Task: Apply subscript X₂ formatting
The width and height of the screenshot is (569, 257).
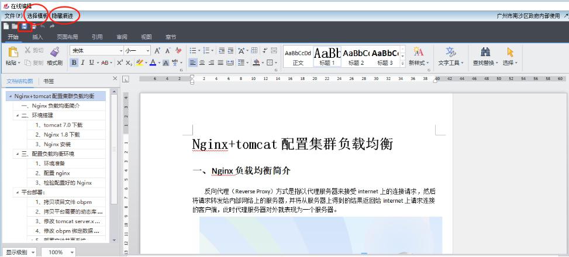Action: pyautogui.click(x=129, y=62)
